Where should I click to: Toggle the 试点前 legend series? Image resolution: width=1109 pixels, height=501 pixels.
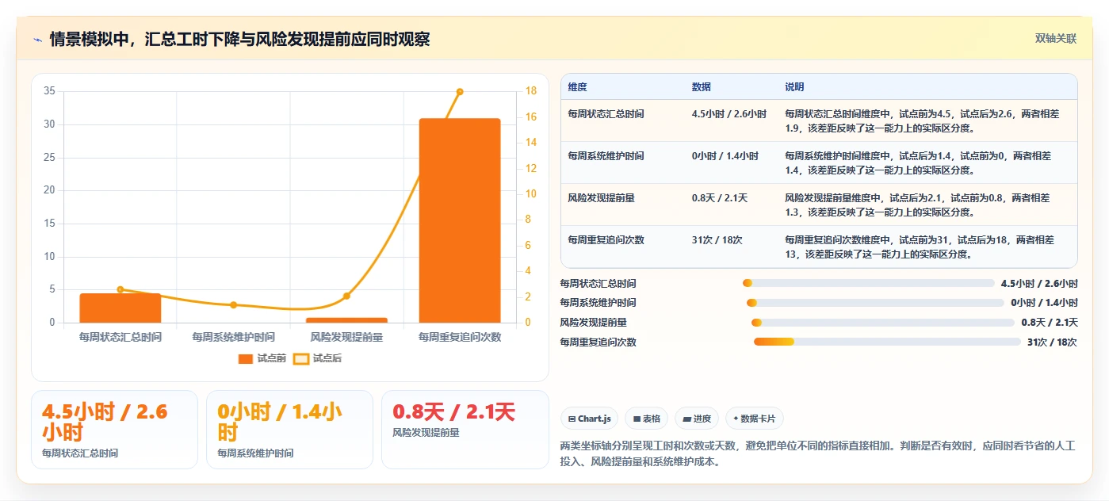(x=262, y=358)
